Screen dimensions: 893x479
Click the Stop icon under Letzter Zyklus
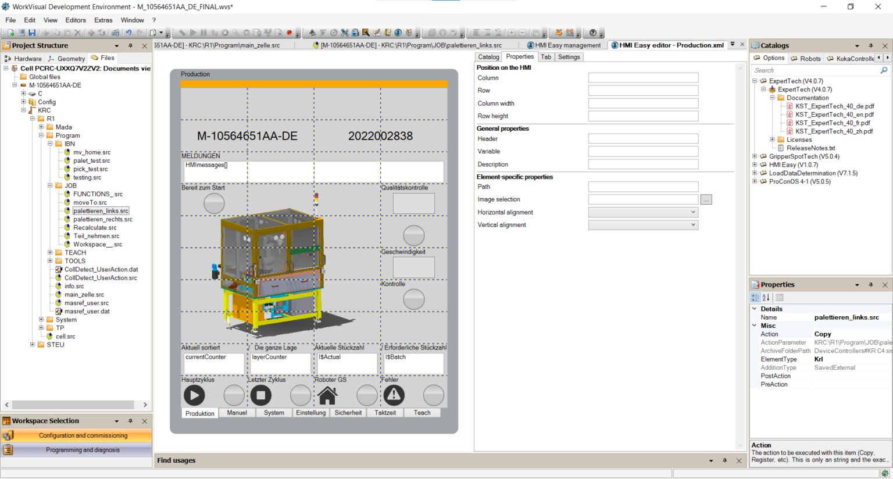260,395
